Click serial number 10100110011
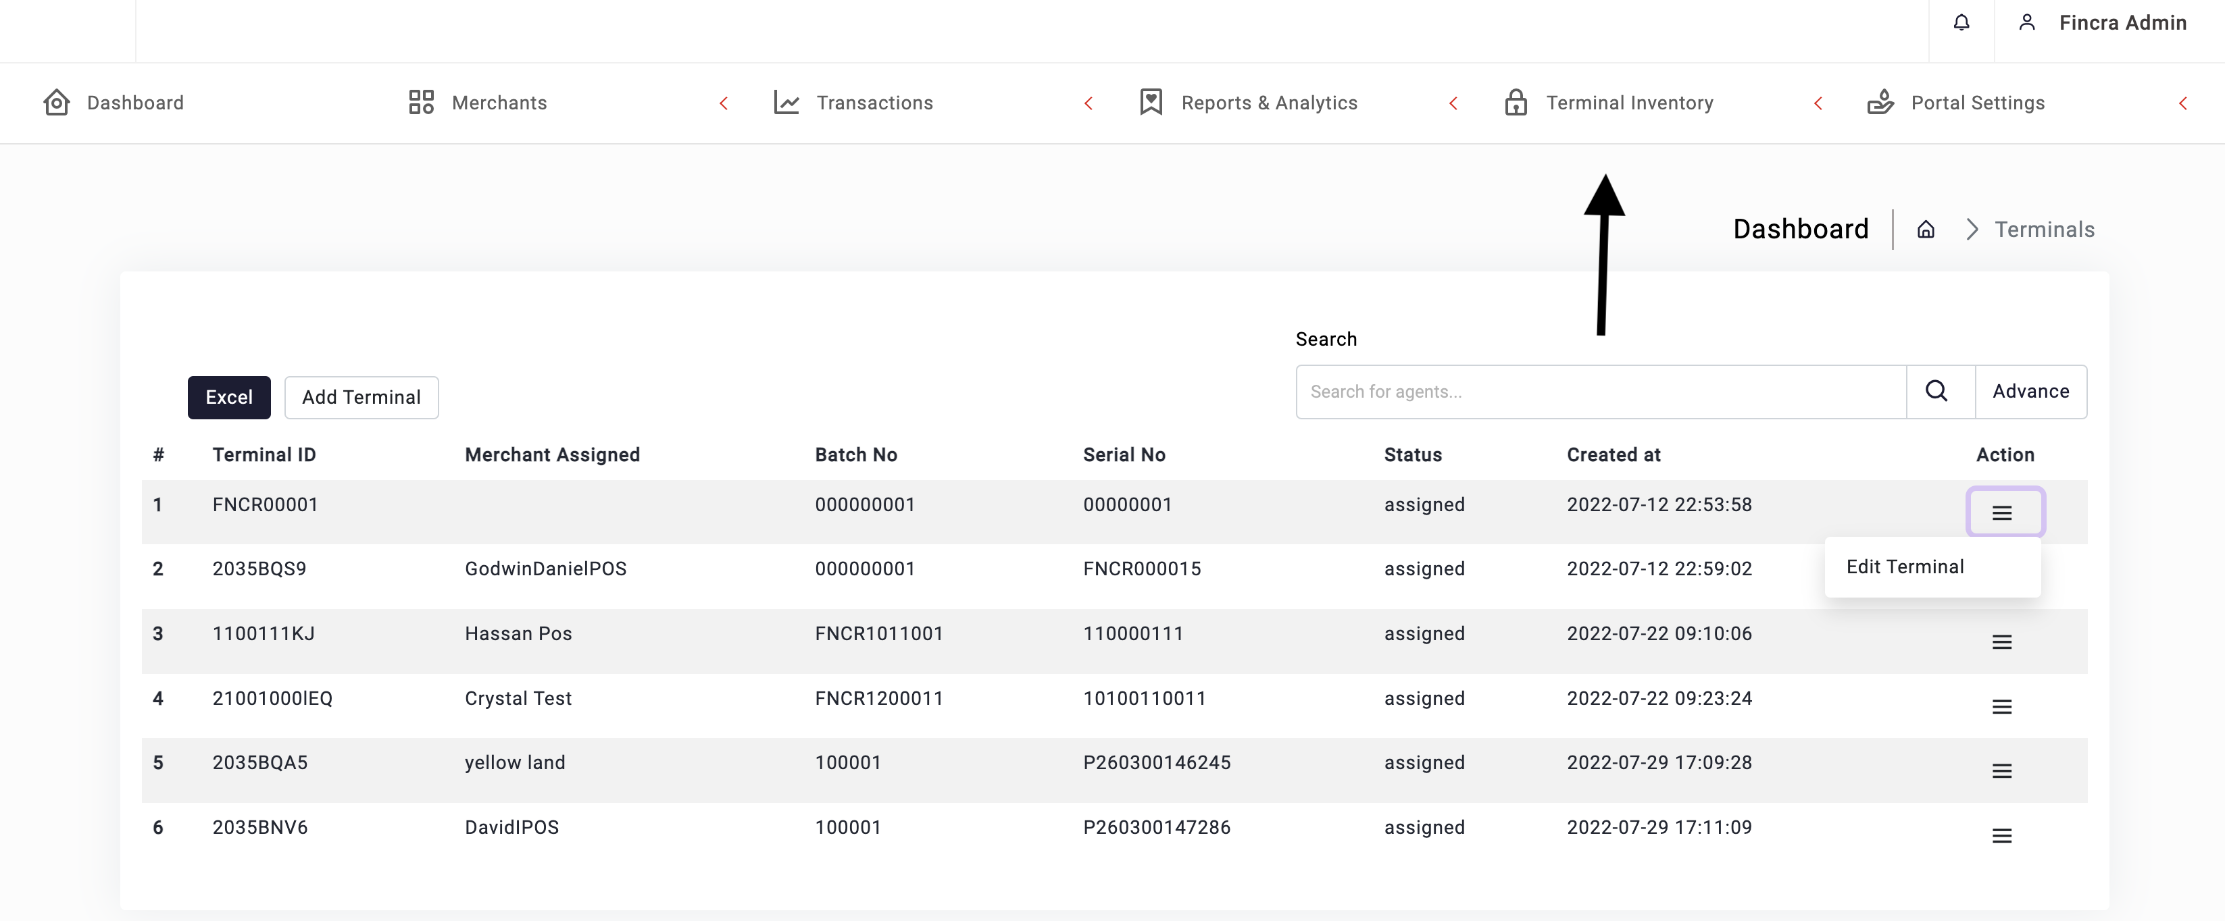 pyautogui.click(x=1145, y=698)
